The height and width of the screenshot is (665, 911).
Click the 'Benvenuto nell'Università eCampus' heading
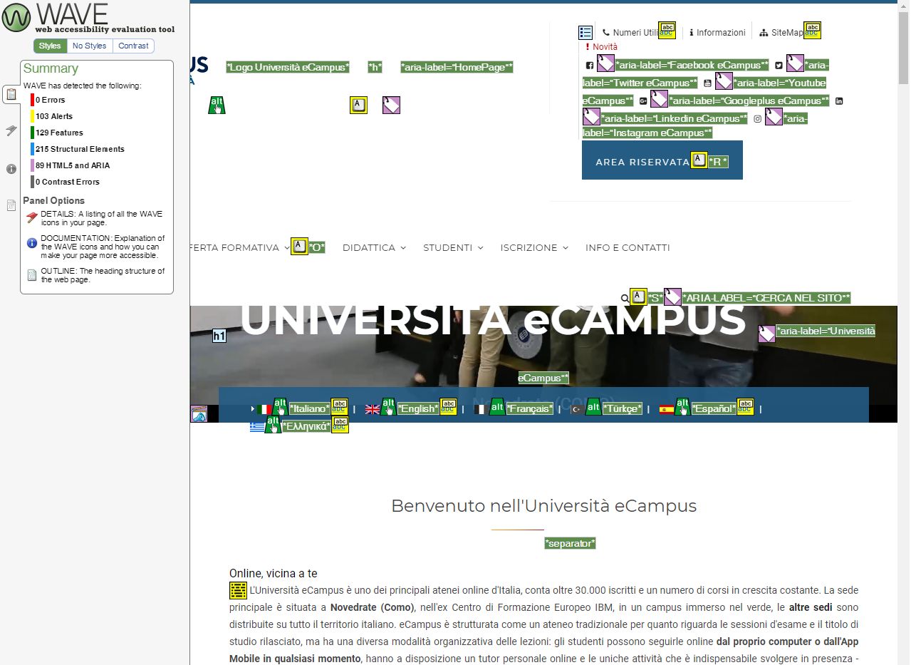click(x=544, y=506)
